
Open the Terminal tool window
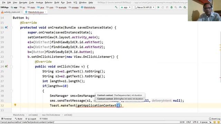point(6,119)
